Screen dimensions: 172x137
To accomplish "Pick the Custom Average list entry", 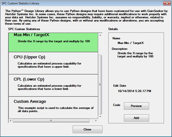I will tap(53, 107).
